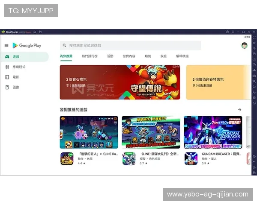Open the LINE Rangers gameplay screenshot card
Screen dimensions: 257x205
(89, 132)
